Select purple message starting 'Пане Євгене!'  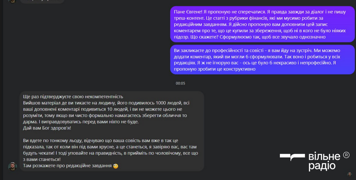tap(262, 24)
